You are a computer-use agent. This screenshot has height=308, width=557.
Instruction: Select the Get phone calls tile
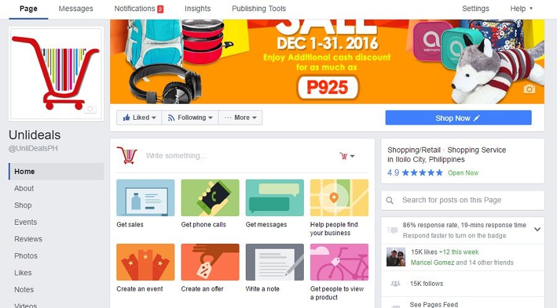click(210, 204)
